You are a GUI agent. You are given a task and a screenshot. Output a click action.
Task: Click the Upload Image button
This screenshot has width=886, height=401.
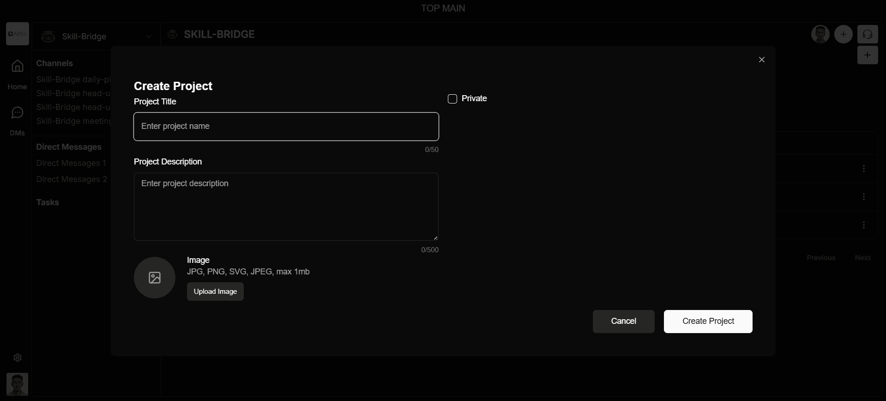click(x=215, y=292)
